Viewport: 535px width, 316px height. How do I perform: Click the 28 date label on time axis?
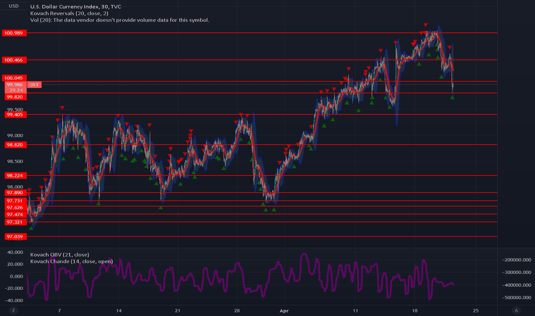point(237,310)
